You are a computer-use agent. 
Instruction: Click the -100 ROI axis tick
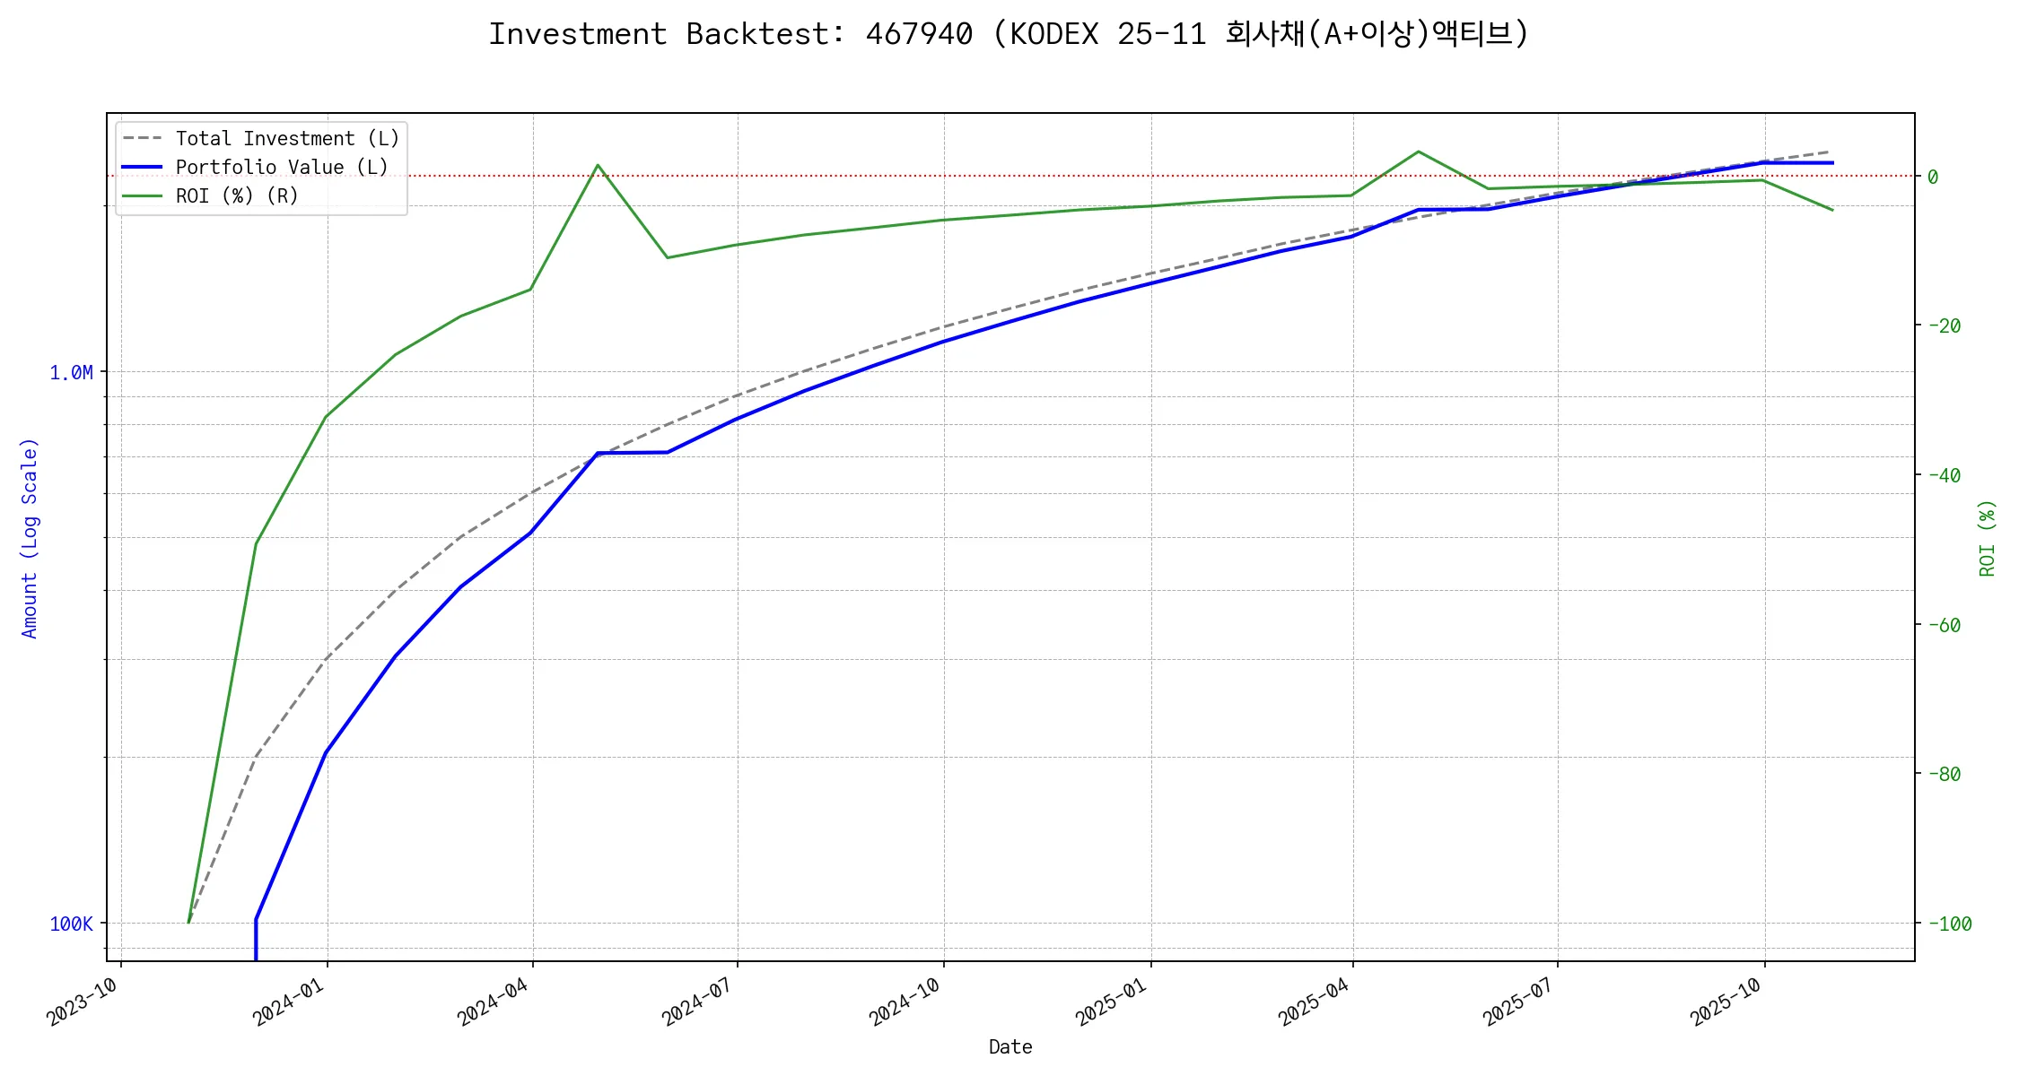(x=1949, y=924)
